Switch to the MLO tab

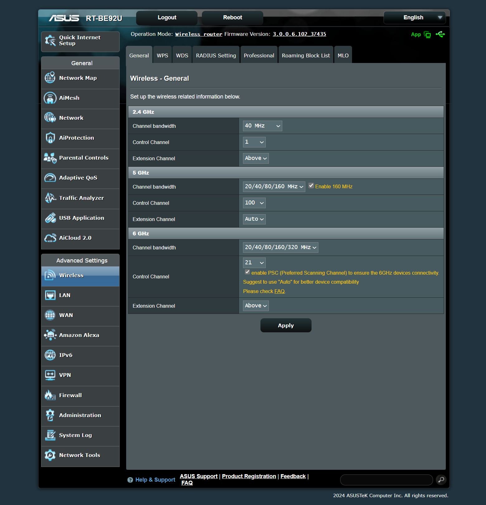(x=343, y=55)
